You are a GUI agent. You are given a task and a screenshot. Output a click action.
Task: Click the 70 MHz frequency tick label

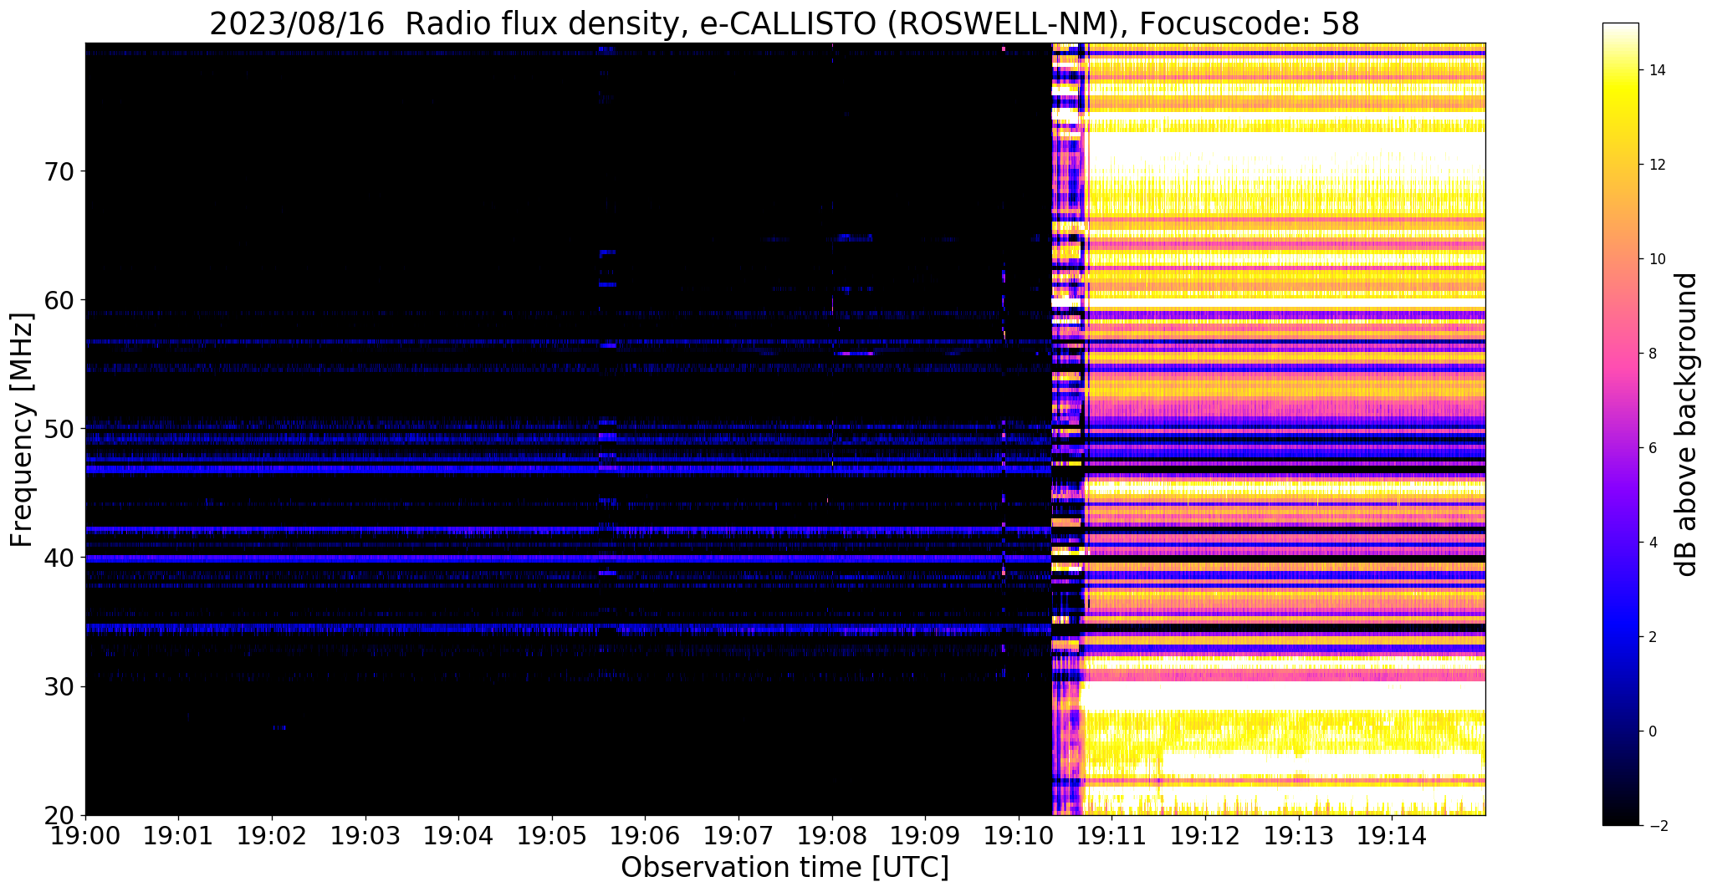pos(60,171)
